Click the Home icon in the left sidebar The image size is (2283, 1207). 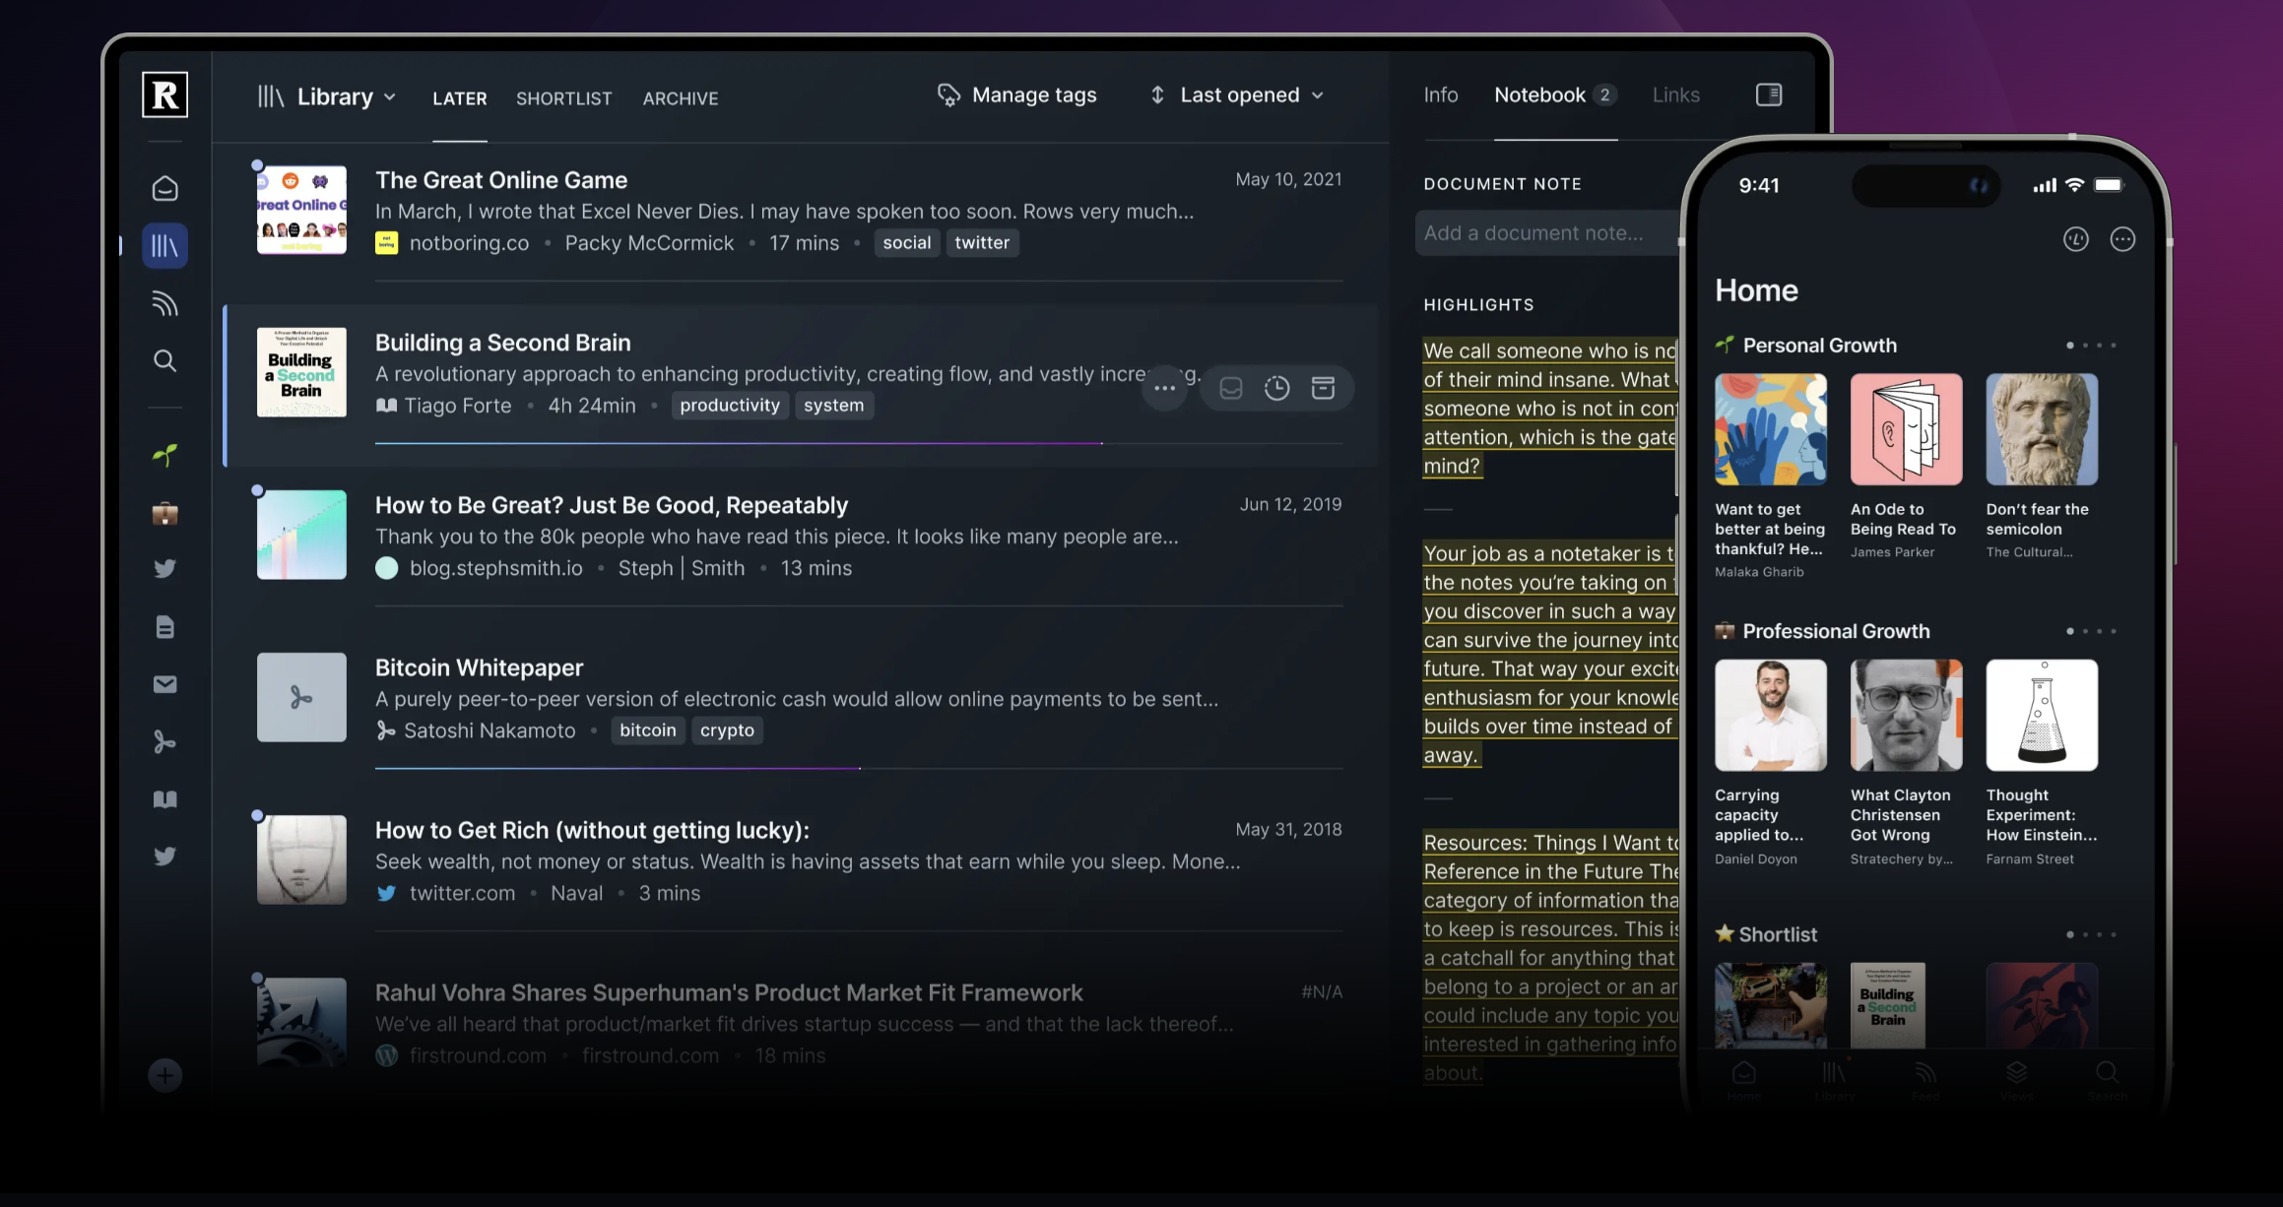click(x=164, y=188)
